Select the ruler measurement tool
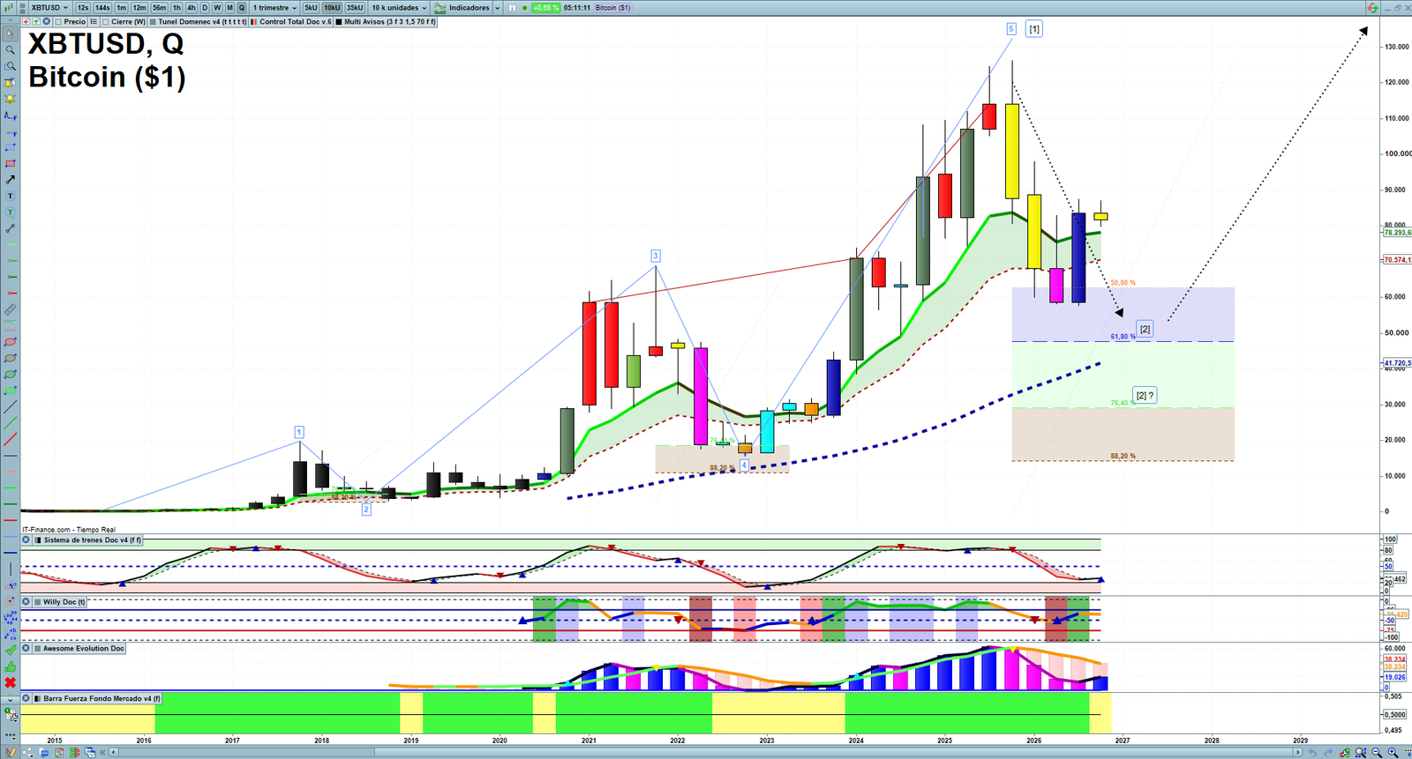This screenshot has height=759, width=1412. 11,309
